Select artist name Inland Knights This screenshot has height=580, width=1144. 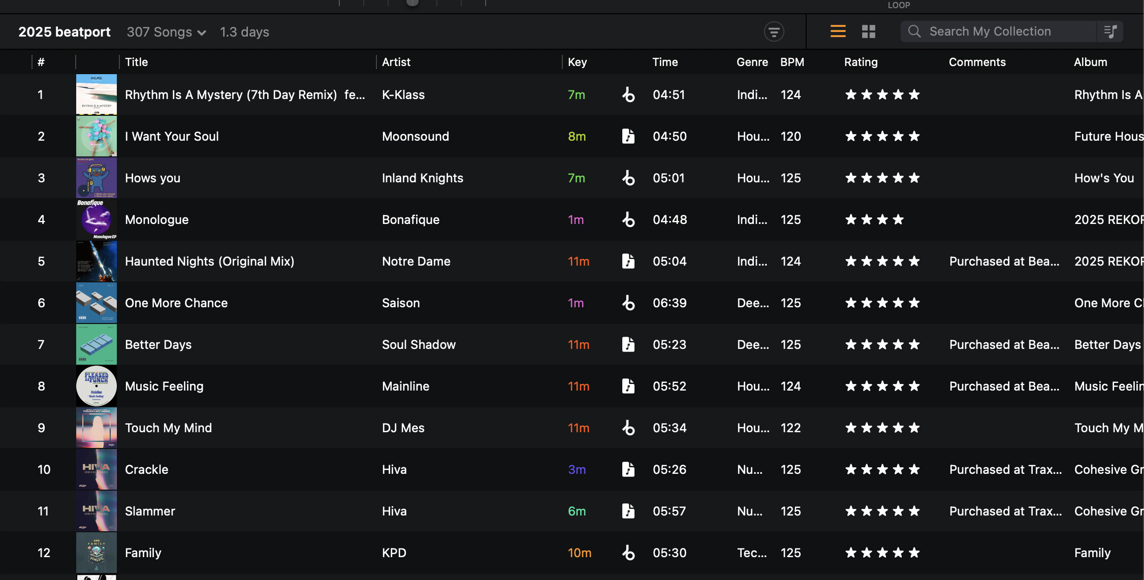click(422, 178)
